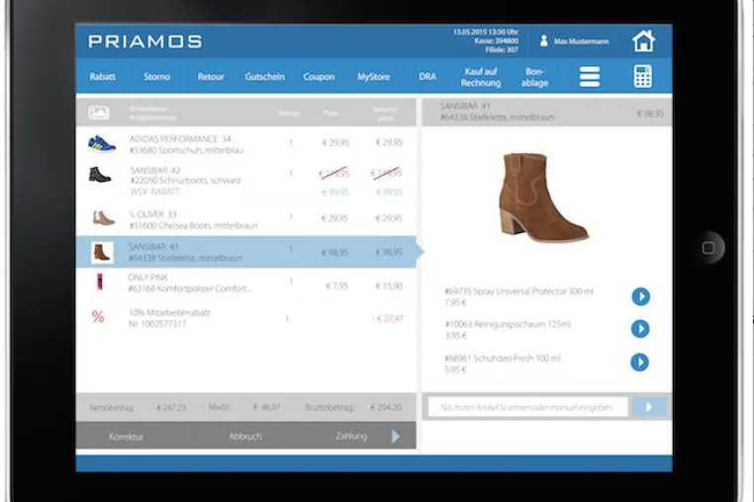
Task: Proceed with the Zahlung button
Action: 351,436
